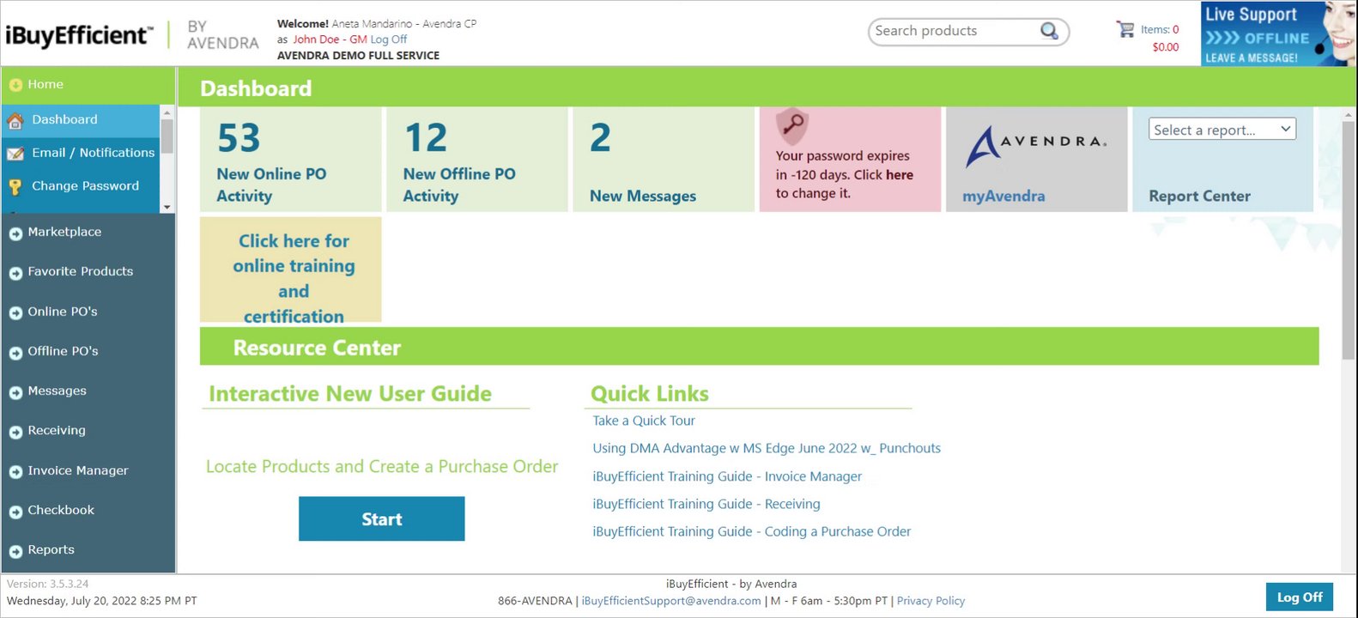
Task: Click the submenu scroll-down arrow
Action: click(167, 207)
